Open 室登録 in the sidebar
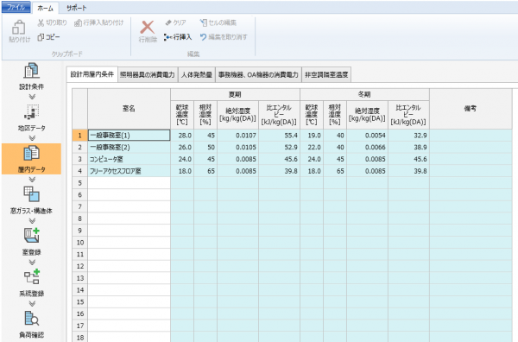Viewport: 518px width, 342px height. (x=31, y=242)
